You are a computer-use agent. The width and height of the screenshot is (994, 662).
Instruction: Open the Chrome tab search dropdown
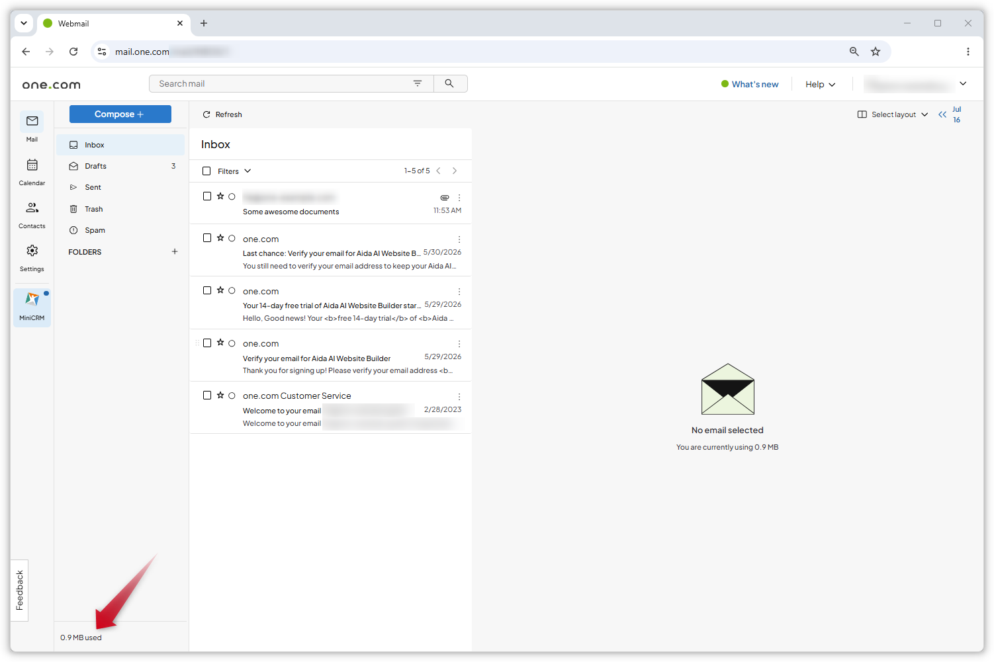[24, 23]
